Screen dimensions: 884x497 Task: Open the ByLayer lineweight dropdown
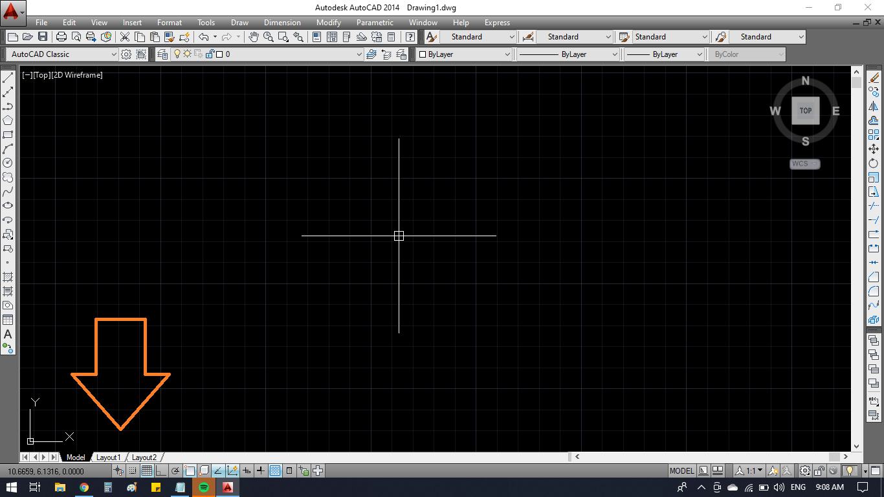click(x=665, y=54)
